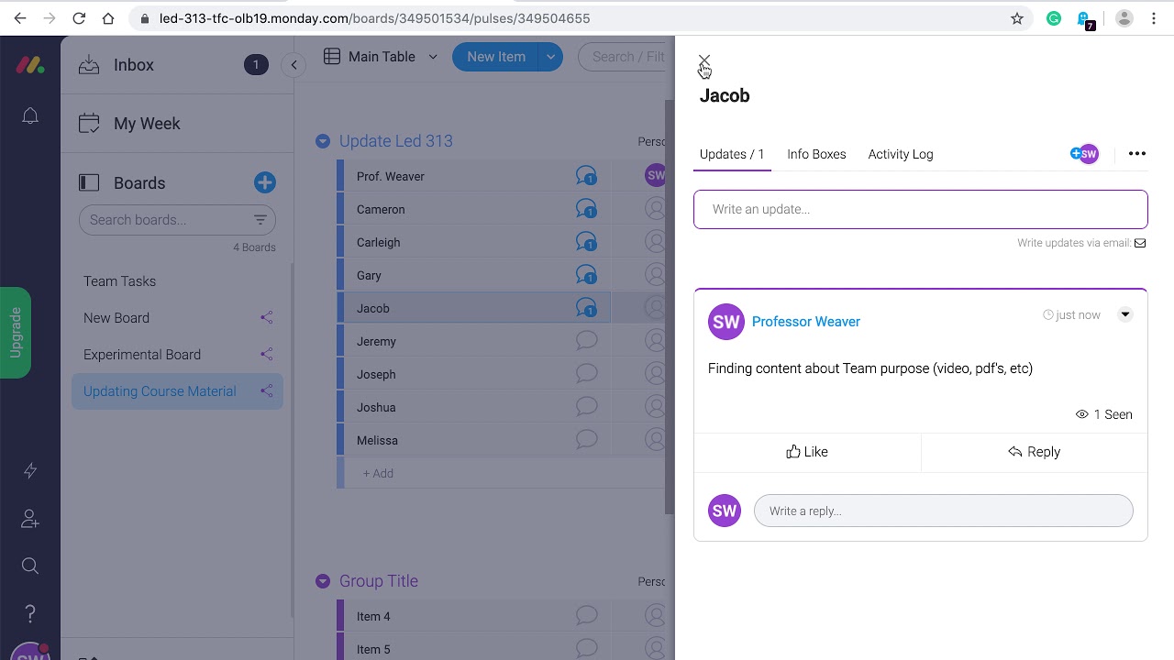Click the Reply button on the update
Viewport: 1174px width, 660px height.
(1035, 452)
